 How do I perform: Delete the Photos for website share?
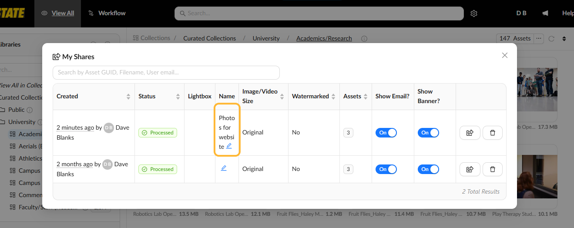point(493,133)
